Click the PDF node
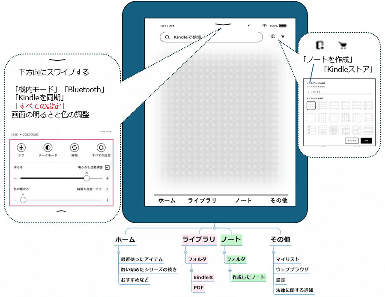This screenshot has width=385, height=297. [x=198, y=288]
